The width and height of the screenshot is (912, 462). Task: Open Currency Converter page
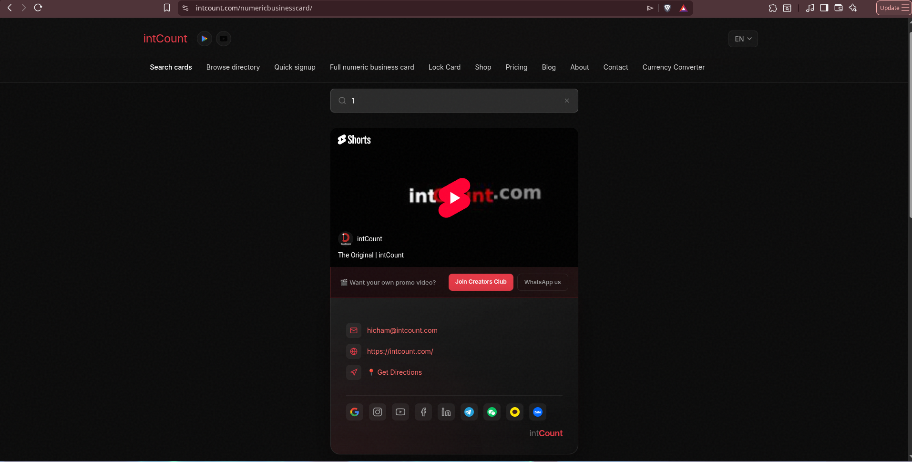pos(673,67)
